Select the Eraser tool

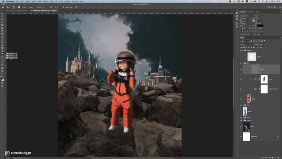pos(2,45)
